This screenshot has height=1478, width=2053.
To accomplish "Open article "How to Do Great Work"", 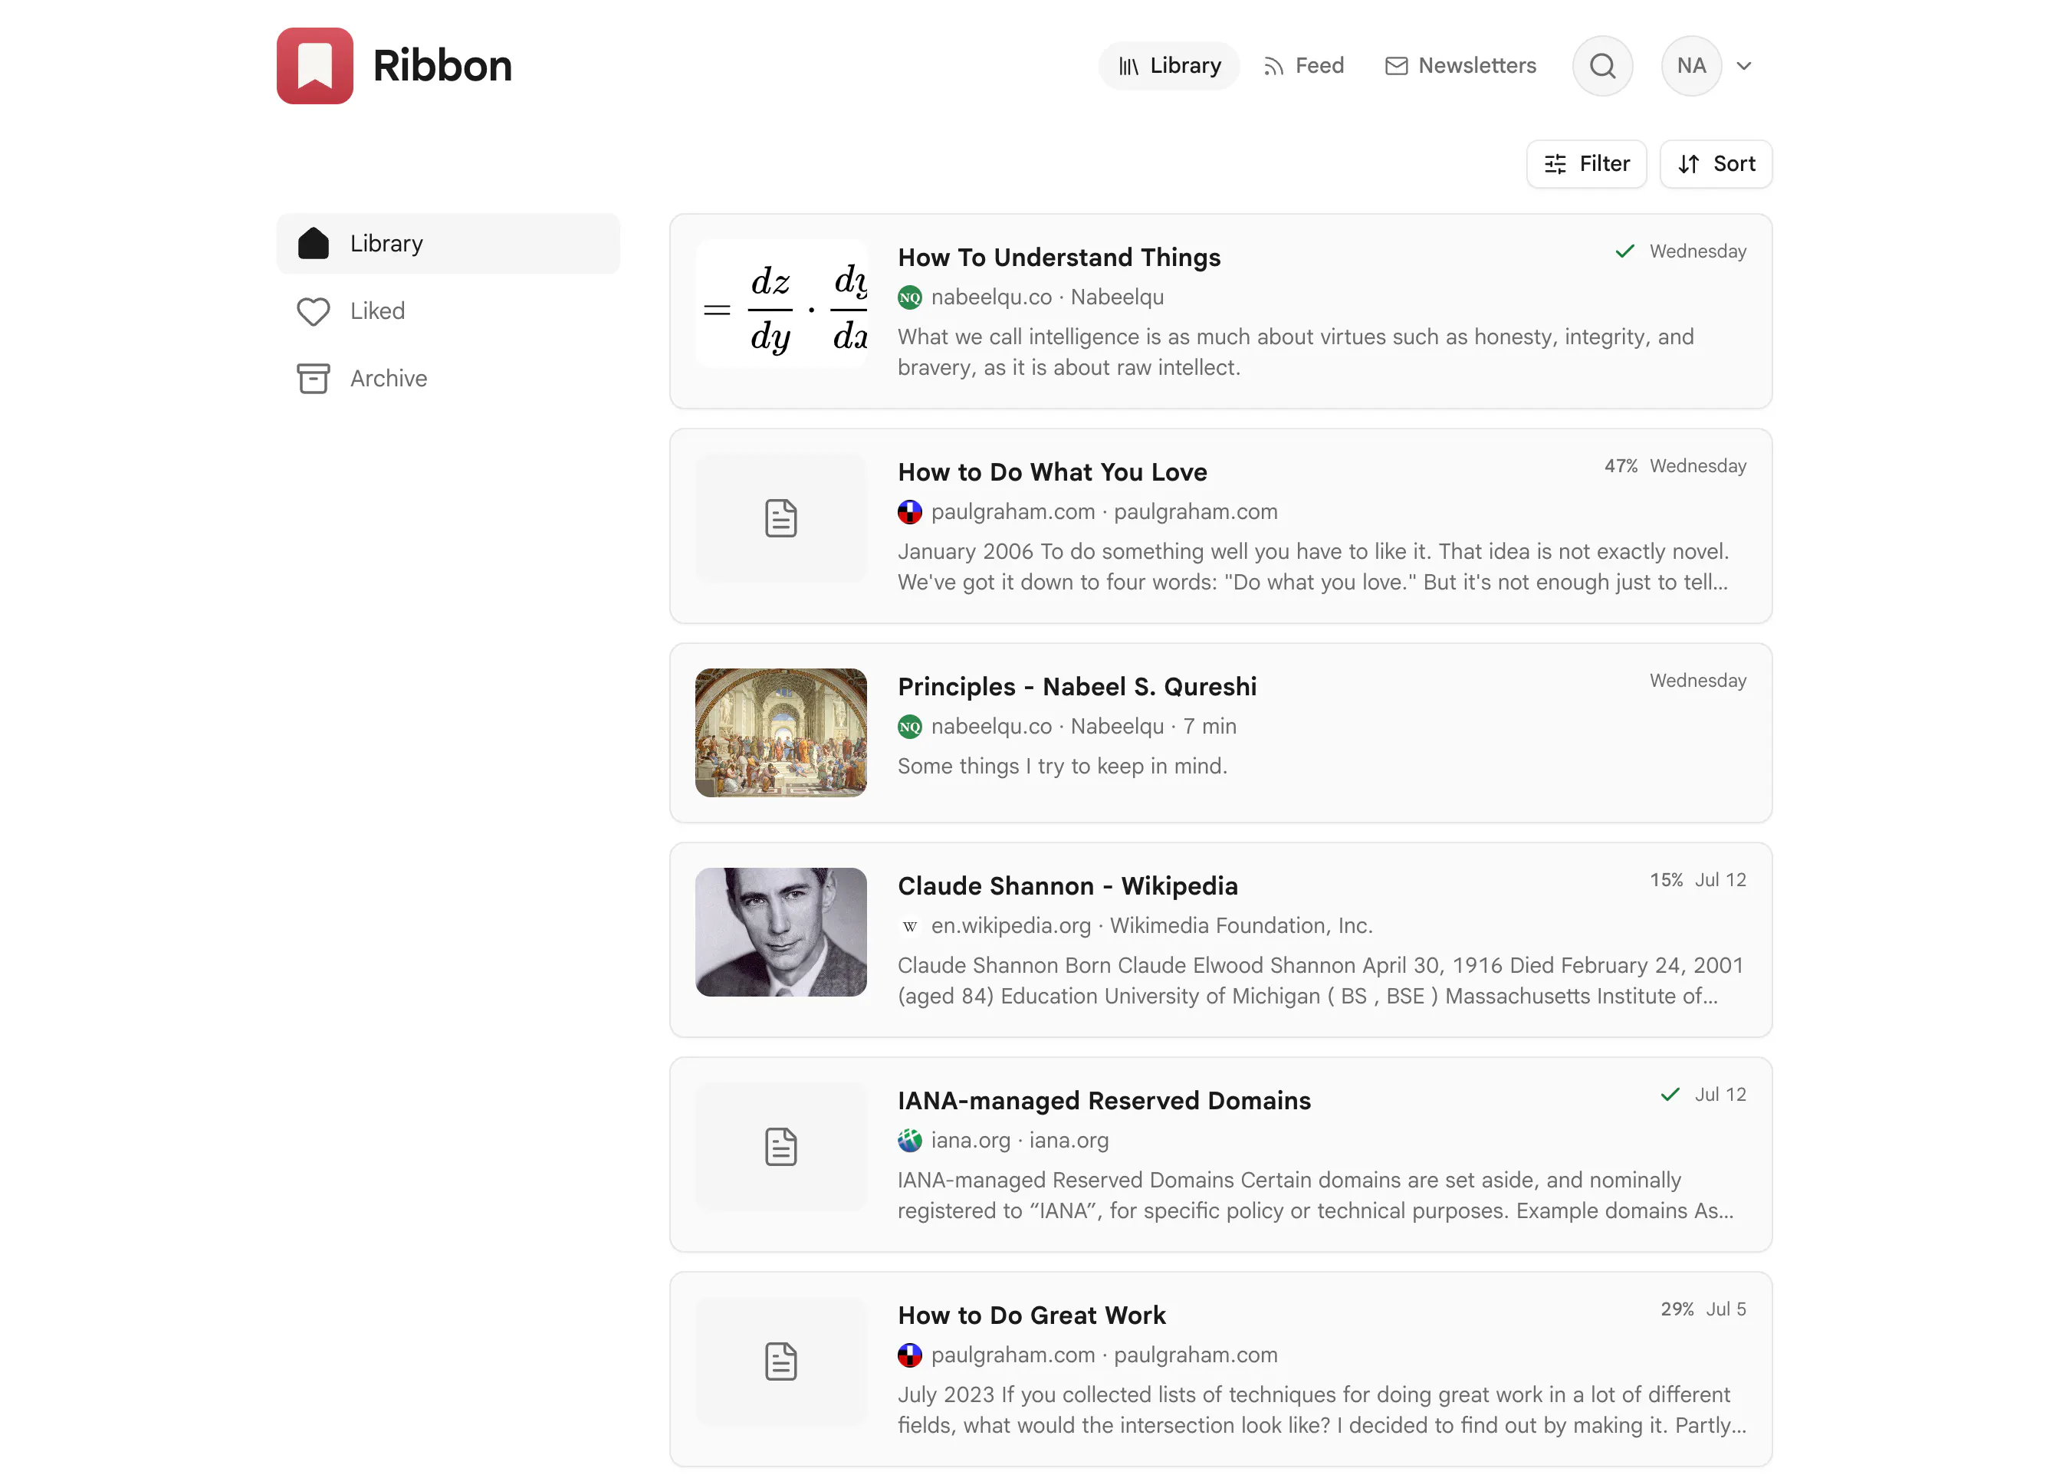I will pyautogui.click(x=1031, y=1315).
